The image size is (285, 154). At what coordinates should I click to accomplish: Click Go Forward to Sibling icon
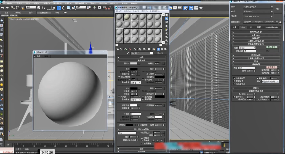(x=166, y=49)
